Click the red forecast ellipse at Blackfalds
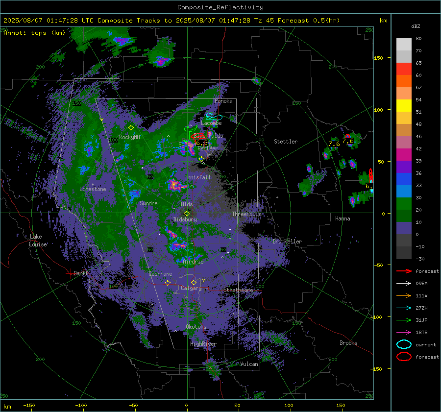This screenshot has height=412, width=441. pos(198,137)
